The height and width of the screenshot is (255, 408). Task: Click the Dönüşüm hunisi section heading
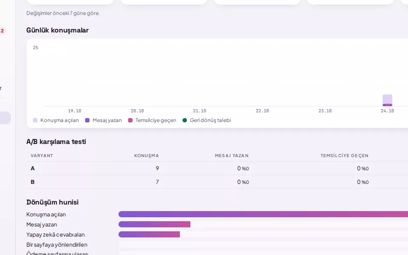52,202
